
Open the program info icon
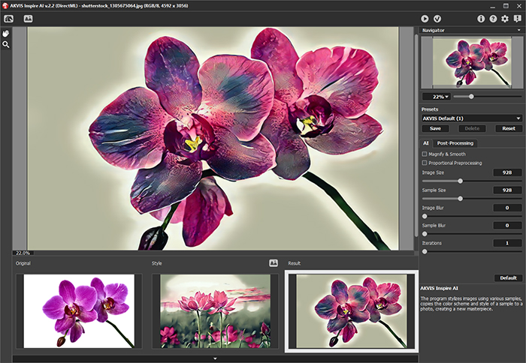click(481, 18)
